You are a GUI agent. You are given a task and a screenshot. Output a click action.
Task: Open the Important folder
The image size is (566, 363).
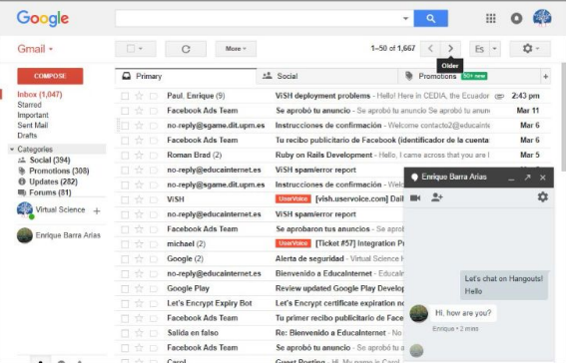(33, 115)
